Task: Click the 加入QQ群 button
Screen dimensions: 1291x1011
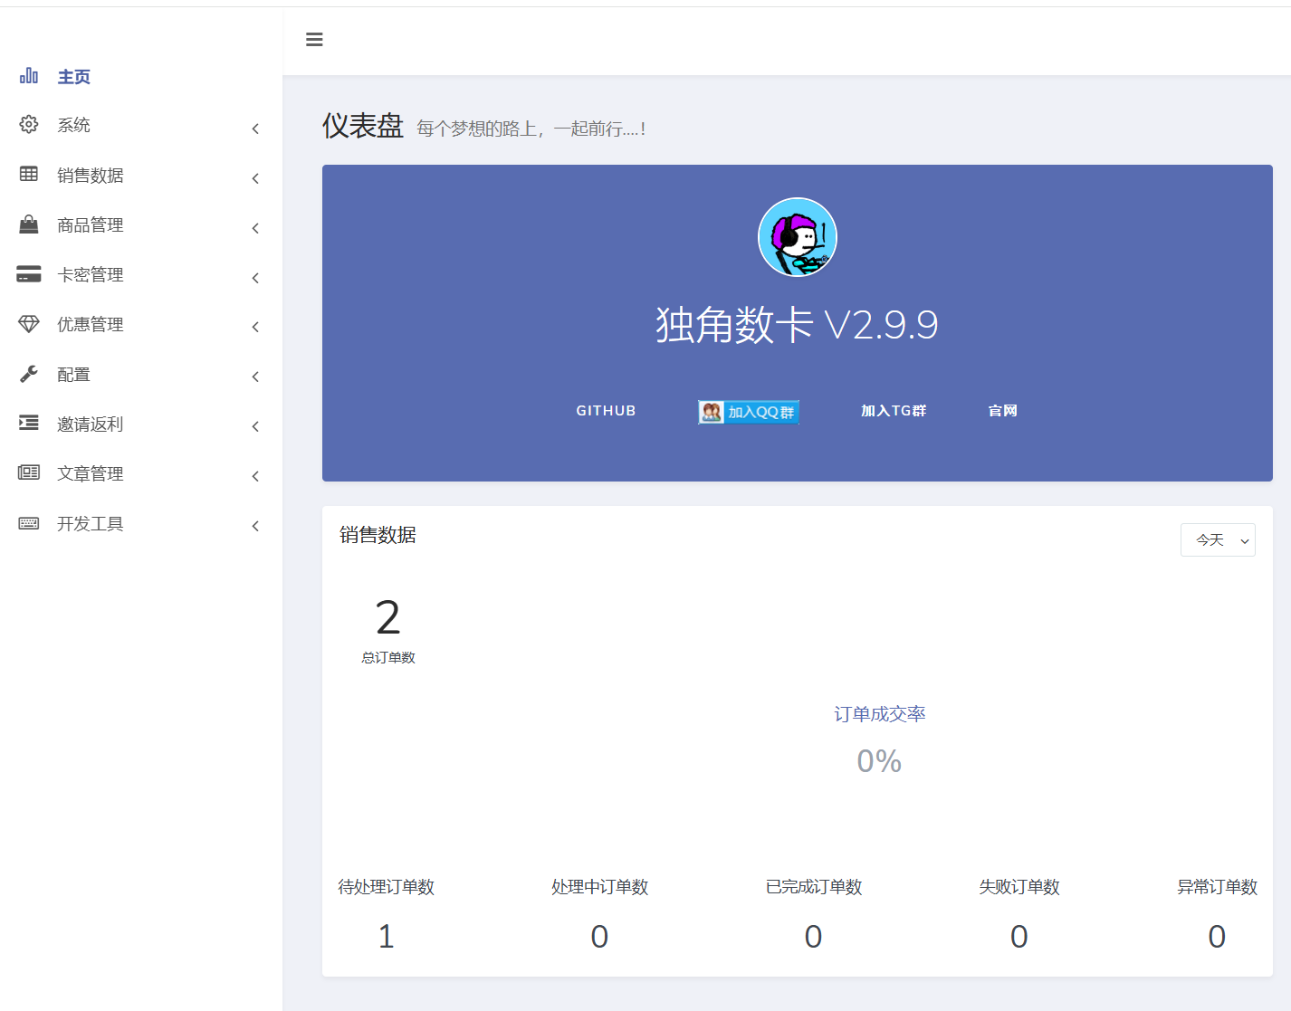Action: pyautogui.click(x=749, y=412)
